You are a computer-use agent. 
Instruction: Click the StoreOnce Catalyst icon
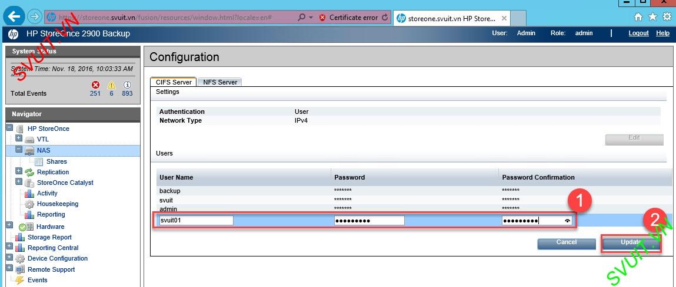click(x=29, y=183)
